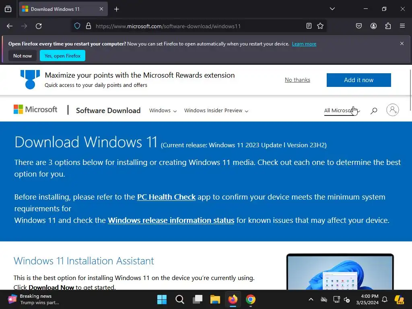Open the extensions puzzle icon
The image size is (412, 309).
coord(388,26)
